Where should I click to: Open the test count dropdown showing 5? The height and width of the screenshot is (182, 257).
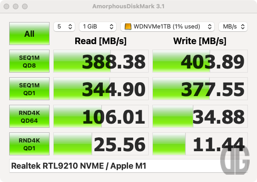tap(64, 27)
